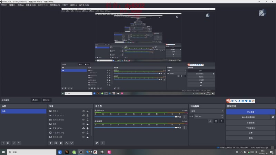This screenshot has width=276, height=155.
Task: Hide the 文本 (GDI+) source via its eye icon
Action: click(83, 128)
